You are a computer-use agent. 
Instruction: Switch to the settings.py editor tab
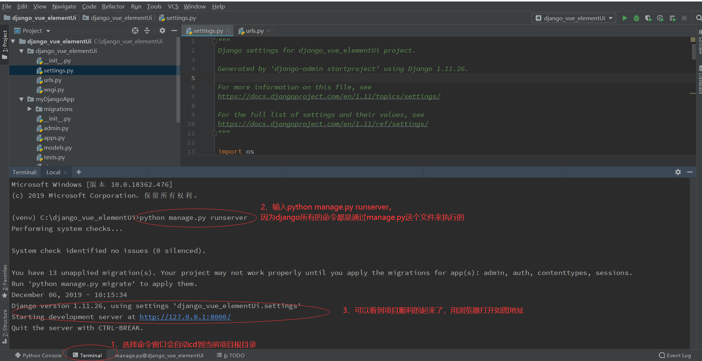pos(208,31)
